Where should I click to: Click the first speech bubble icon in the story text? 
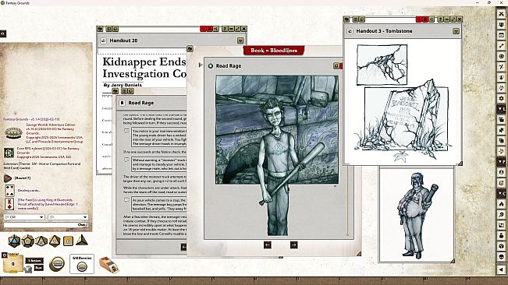tap(126, 131)
